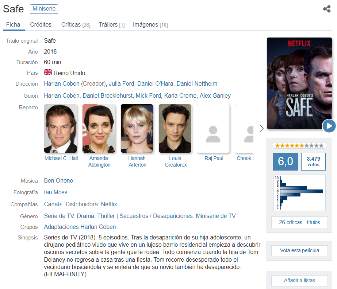
Task: Select the Drama genre link
Action: [86, 216]
